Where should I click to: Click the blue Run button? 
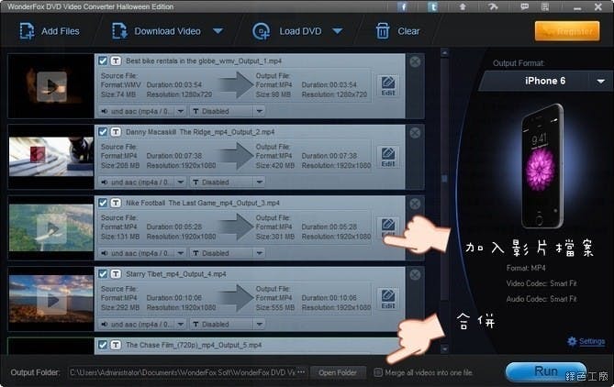click(545, 371)
